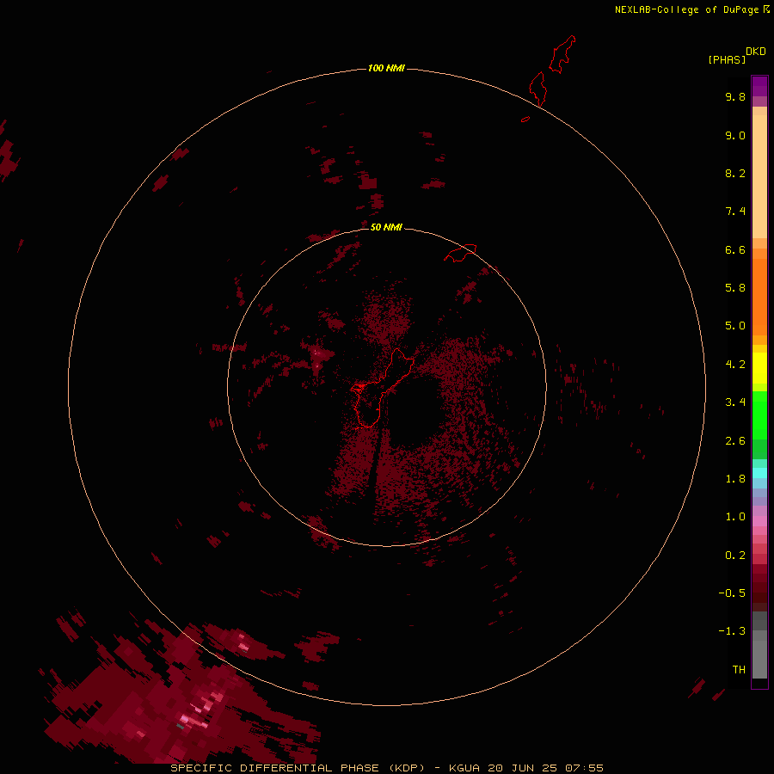Click the small island outline near 50 NMI ring
774x774 pixels.
[x=461, y=253]
